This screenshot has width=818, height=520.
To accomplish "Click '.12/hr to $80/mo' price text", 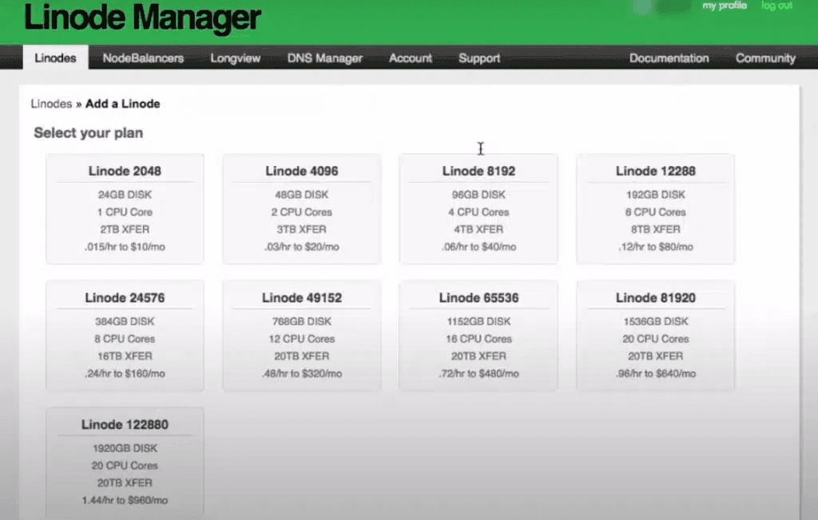I will (655, 246).
